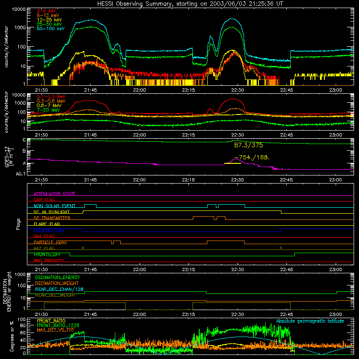Viewport: 359px width, 359px height.
Task: Click the MAX_DET_VS_TOT legend label
Action: 56,330
